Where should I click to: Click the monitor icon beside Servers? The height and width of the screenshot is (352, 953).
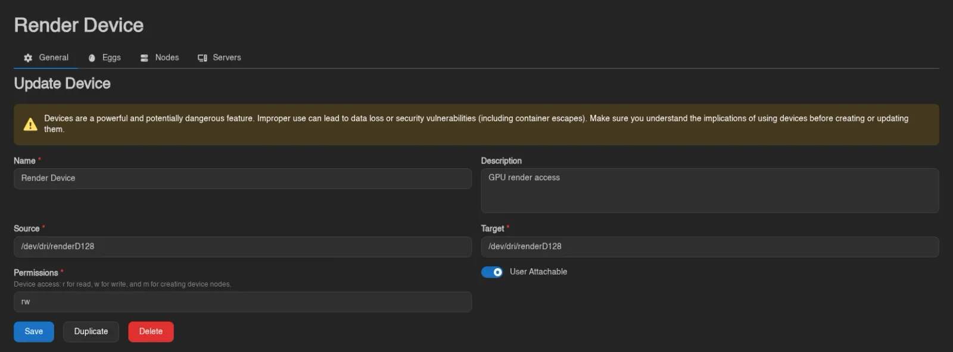pyautogui.click(x=203, y=58)
